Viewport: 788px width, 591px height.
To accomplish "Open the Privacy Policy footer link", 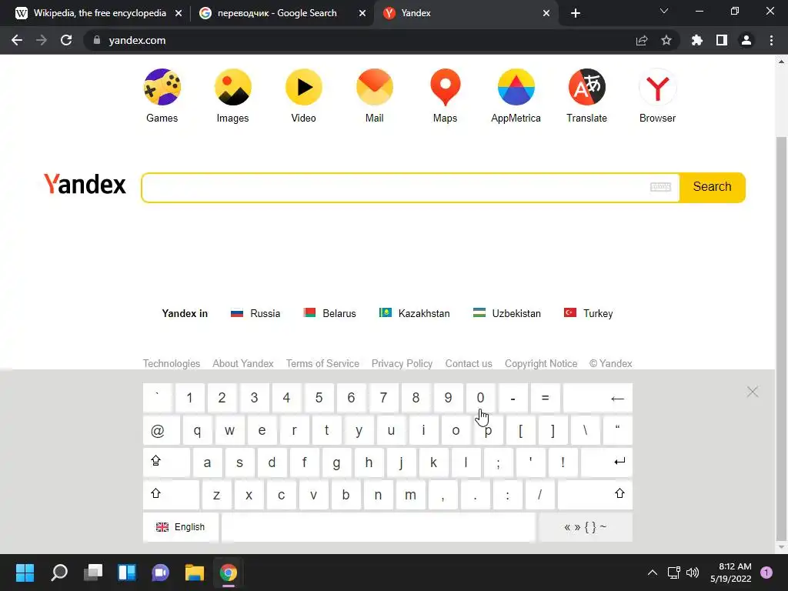I will tap(402, 363).
